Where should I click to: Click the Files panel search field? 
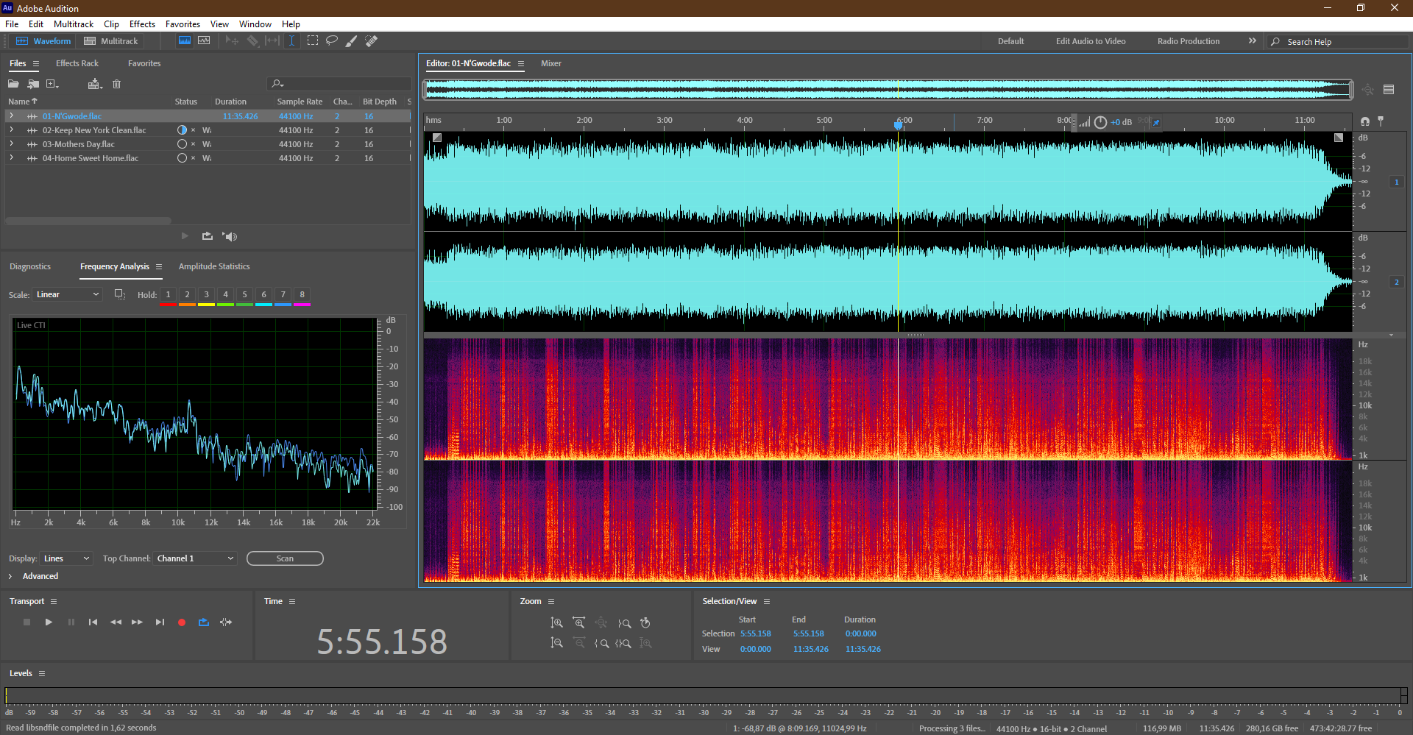[x=340, y=84]
